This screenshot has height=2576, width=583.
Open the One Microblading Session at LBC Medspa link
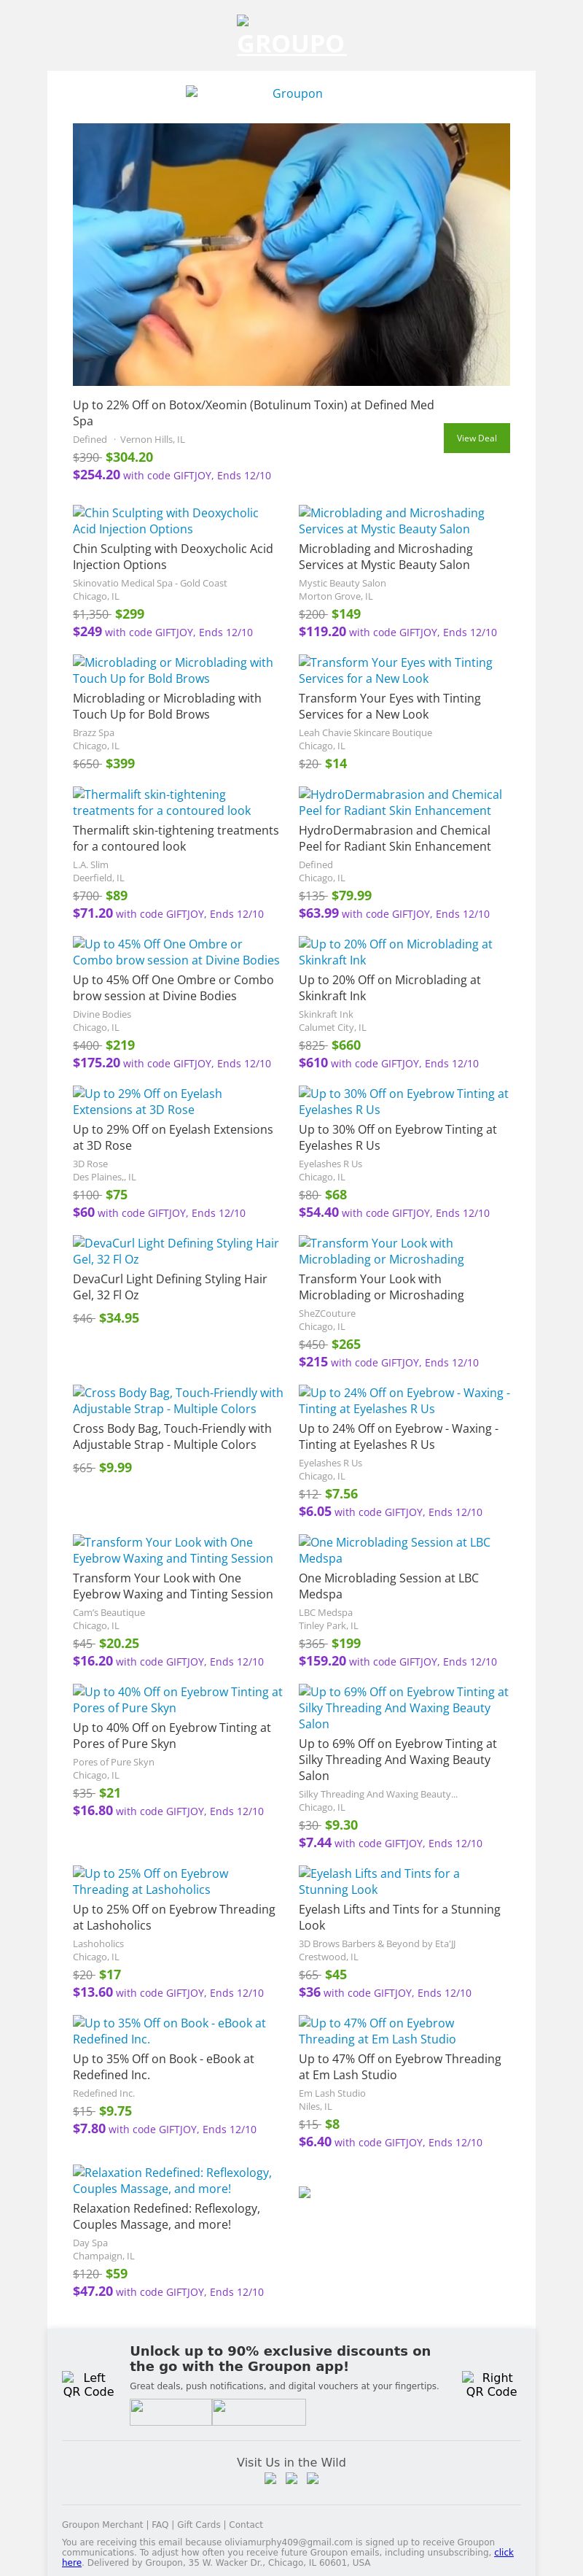pyautogui.click(x=394, y=1549)
